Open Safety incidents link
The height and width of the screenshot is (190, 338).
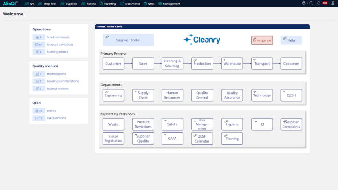coord(58,37)
